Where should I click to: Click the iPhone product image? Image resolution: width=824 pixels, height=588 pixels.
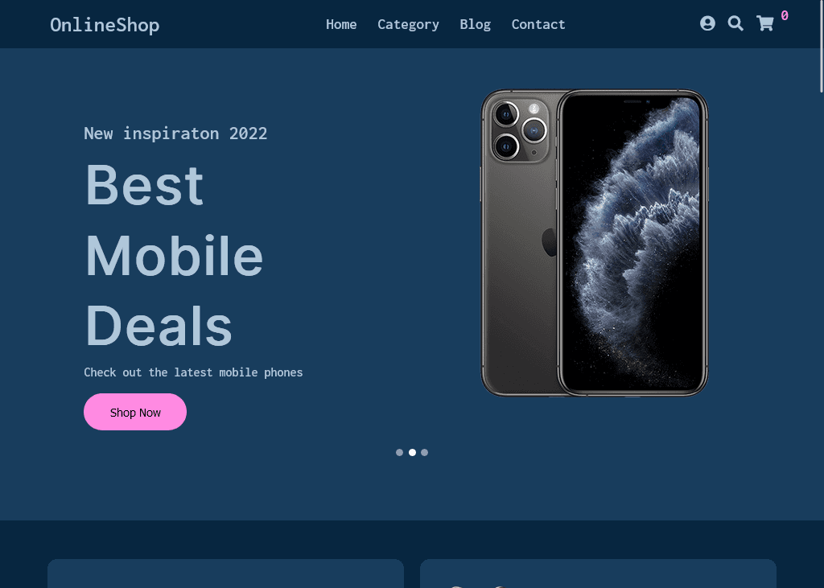(595, 243)
